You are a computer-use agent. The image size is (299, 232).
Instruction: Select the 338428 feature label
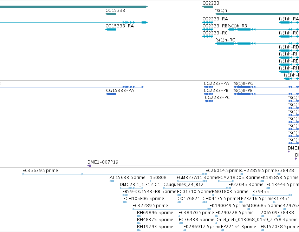tap(285, 171)
